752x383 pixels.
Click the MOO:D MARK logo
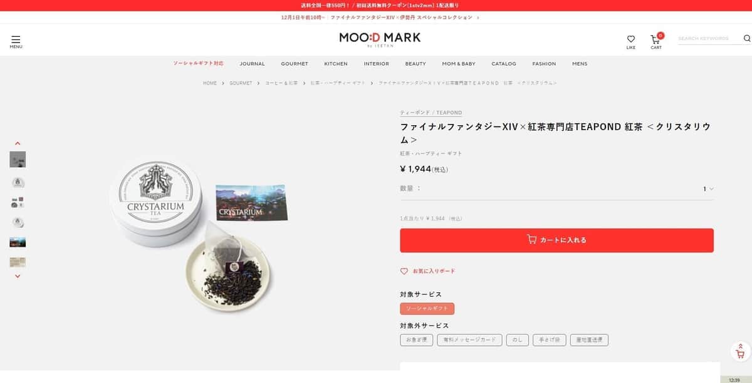coord(380,38)
